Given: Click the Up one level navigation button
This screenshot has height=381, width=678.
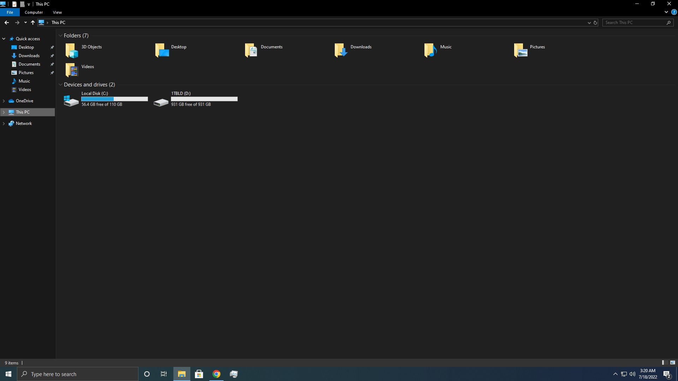Looking at the screenshot, I should (32, 22).
